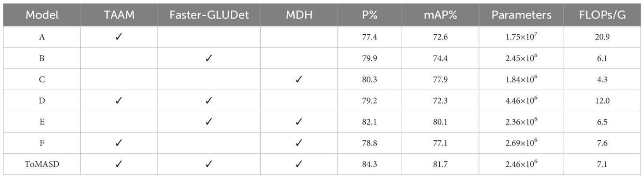Select the Faster-GLUDet checkmark in row D
644x178 pixels.
209,101
